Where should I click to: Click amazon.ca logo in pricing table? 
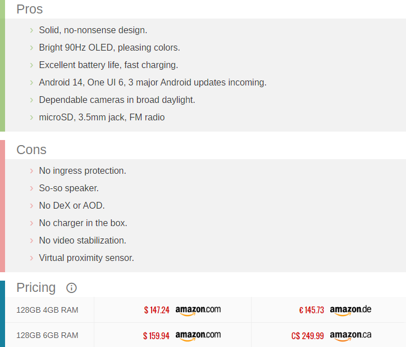350,336
